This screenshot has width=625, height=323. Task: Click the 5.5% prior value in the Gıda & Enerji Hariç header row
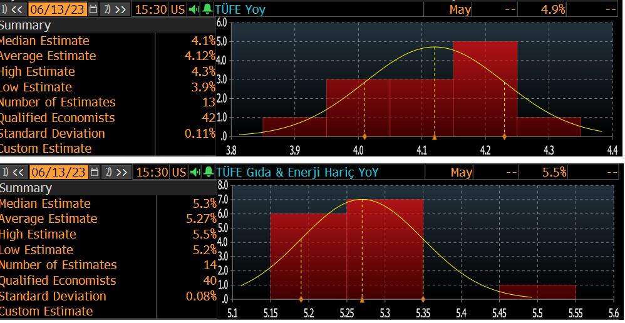tap(554, 172)
